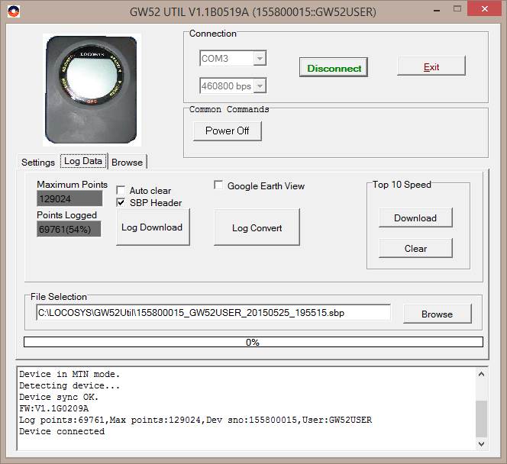This screenshot has height=464, width=507.
Task: Click the Power Off button
Action: 227,130
